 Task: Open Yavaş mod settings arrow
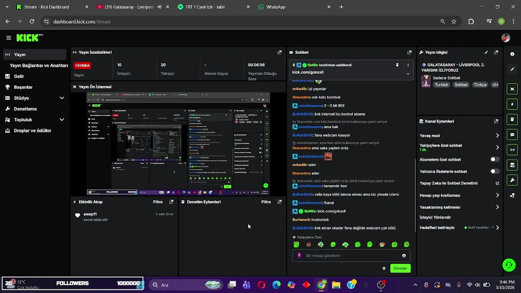click(x=497, y=136)
